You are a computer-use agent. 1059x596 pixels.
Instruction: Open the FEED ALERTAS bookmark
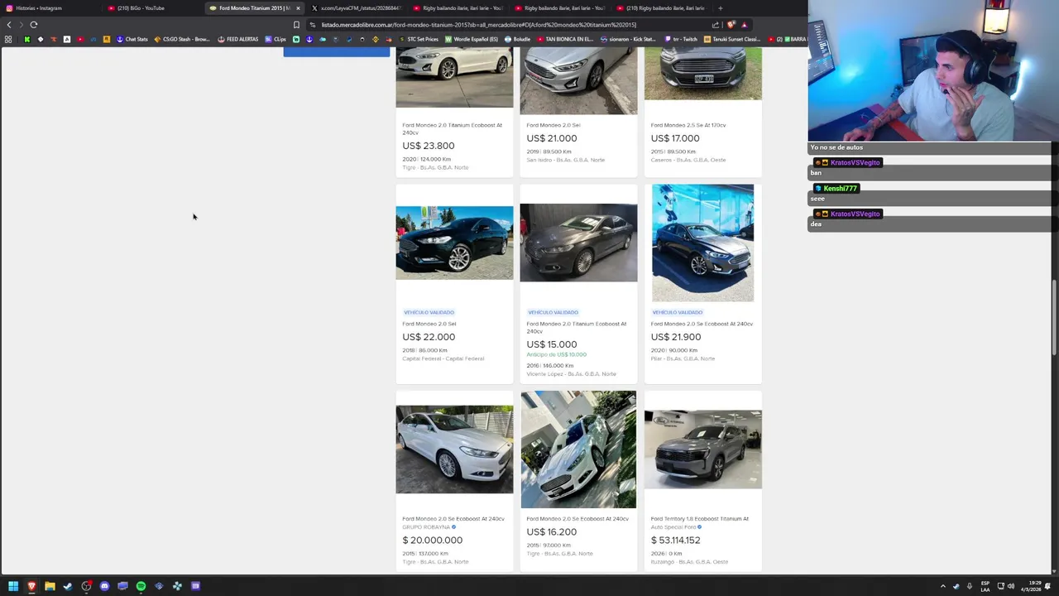coord(238,39)
